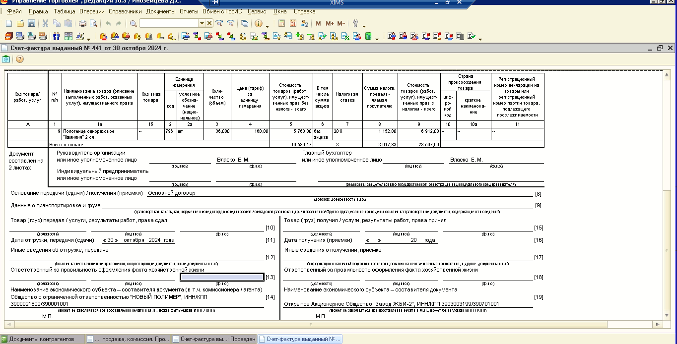Click the Основной договор text

pos(171,193)
